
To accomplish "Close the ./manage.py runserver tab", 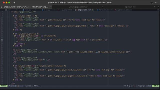I will pyautogui.click(x=102, y=7).
